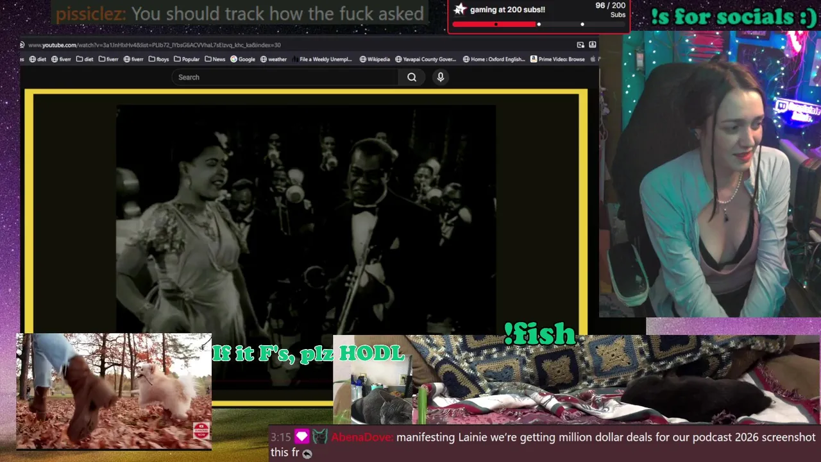Expand the fiverr bookmarks folder

[x=108, y=59]
